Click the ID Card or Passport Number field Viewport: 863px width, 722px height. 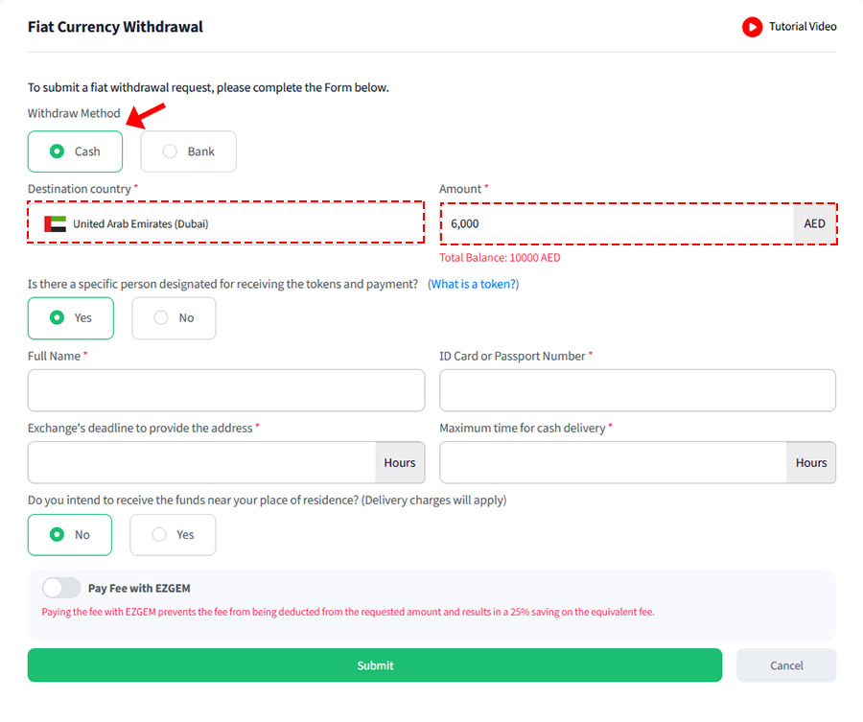638,390
